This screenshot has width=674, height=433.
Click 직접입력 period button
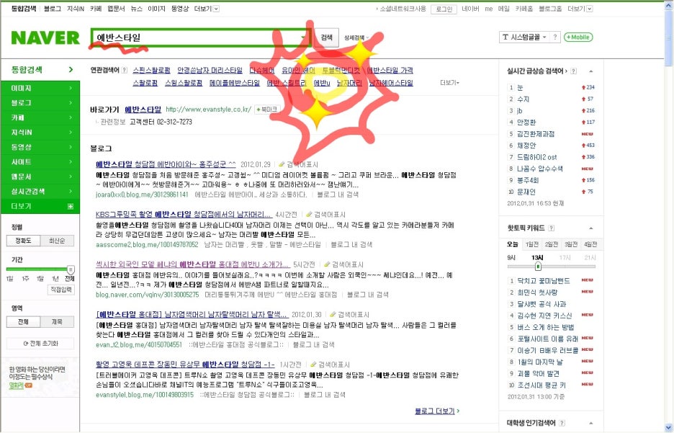[60, 290]
